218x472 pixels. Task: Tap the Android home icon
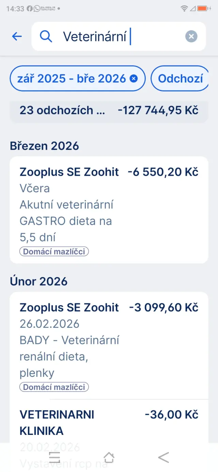109,457
